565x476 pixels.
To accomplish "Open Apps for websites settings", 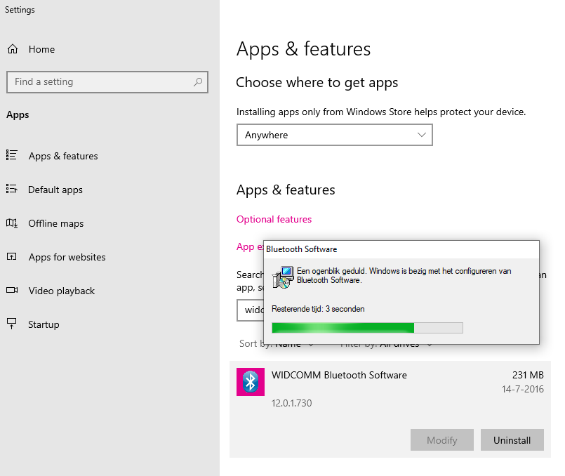I will tap(67, 257).
